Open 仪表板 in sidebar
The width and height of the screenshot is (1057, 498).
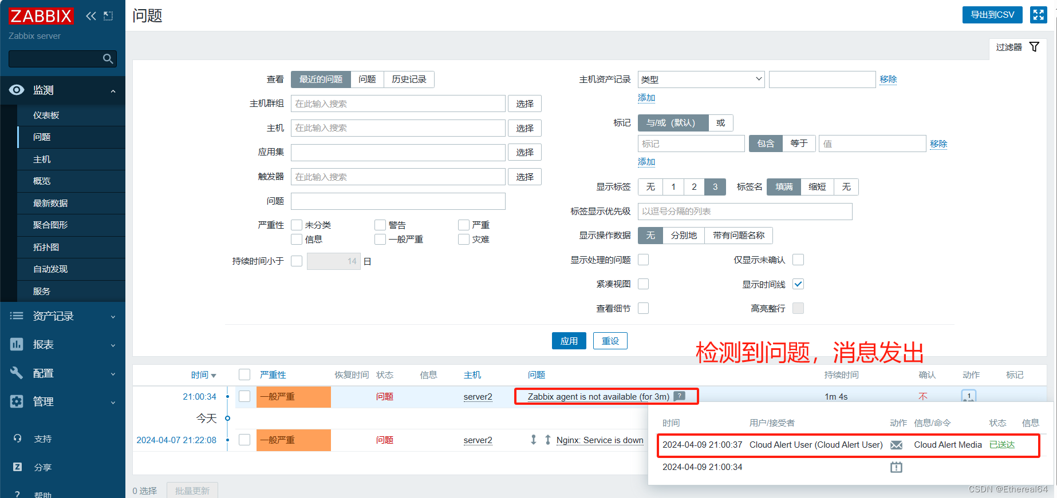46,115
